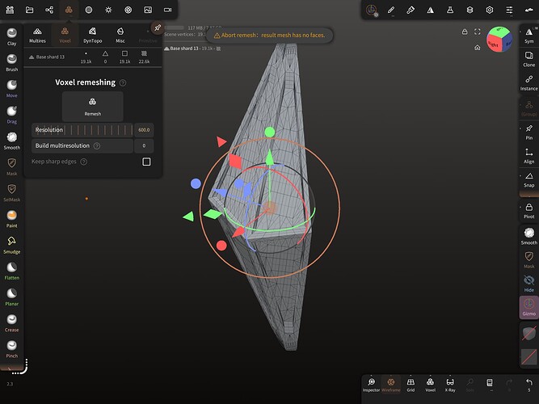Select the Planar tool
This screenshot has height=404, width=539.
coord(11,297)
